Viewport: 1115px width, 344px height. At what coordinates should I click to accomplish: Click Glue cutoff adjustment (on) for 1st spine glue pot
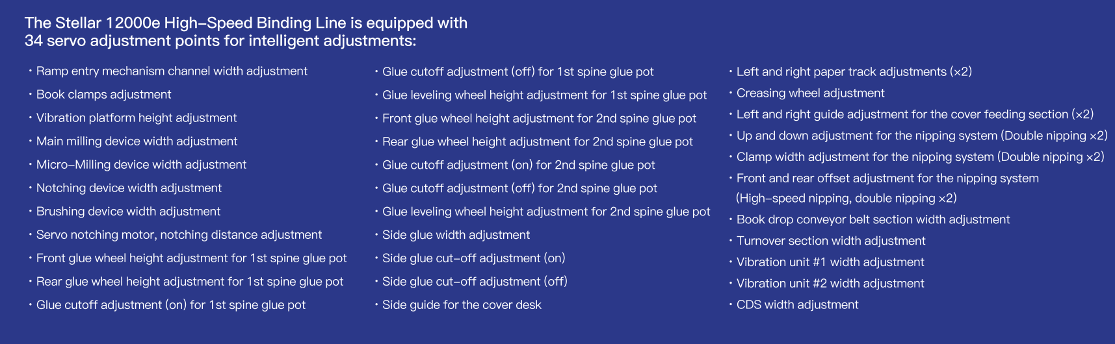pos(171,305)
